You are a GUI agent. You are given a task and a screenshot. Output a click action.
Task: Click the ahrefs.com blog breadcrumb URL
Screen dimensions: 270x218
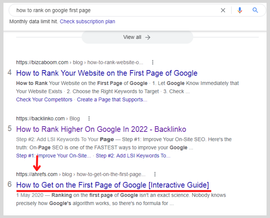coord(81,174)
